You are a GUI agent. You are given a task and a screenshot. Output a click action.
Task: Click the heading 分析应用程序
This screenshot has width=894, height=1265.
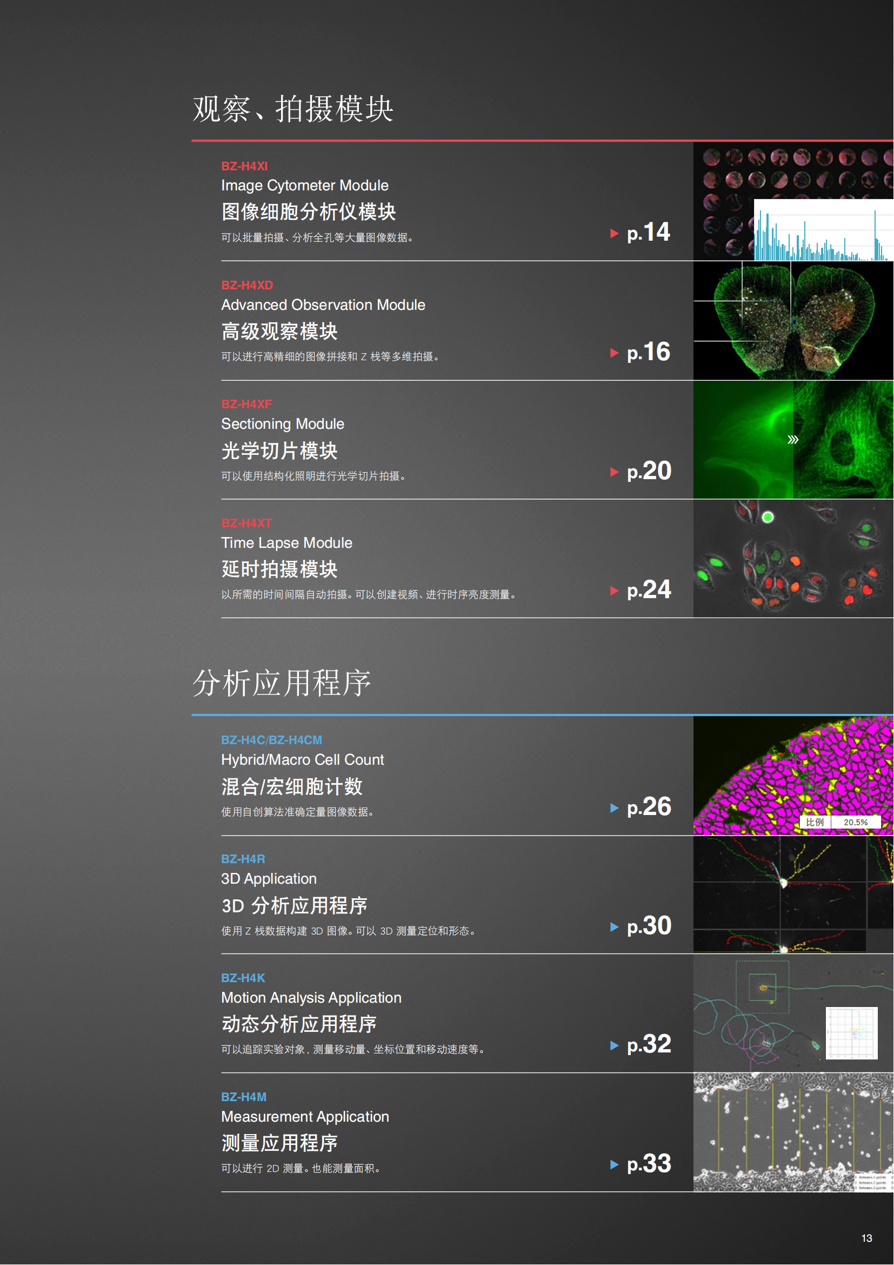(x=282, y=684)
